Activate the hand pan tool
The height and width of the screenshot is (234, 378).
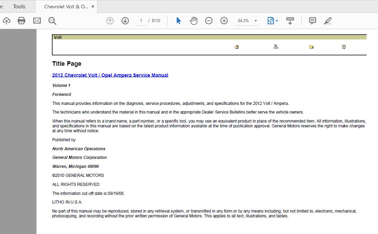click(194, 21)
